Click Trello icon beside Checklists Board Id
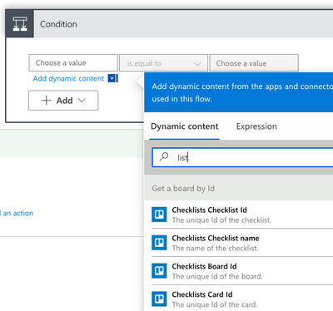333x311 pixels. pos(159,271)
